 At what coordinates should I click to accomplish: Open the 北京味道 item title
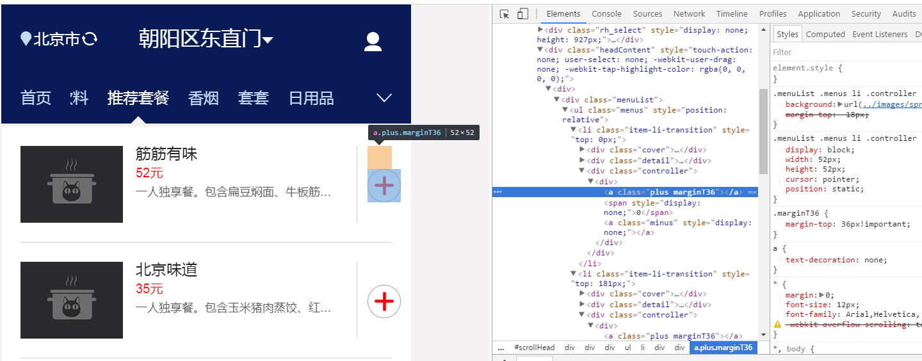(x=166, y=269)
